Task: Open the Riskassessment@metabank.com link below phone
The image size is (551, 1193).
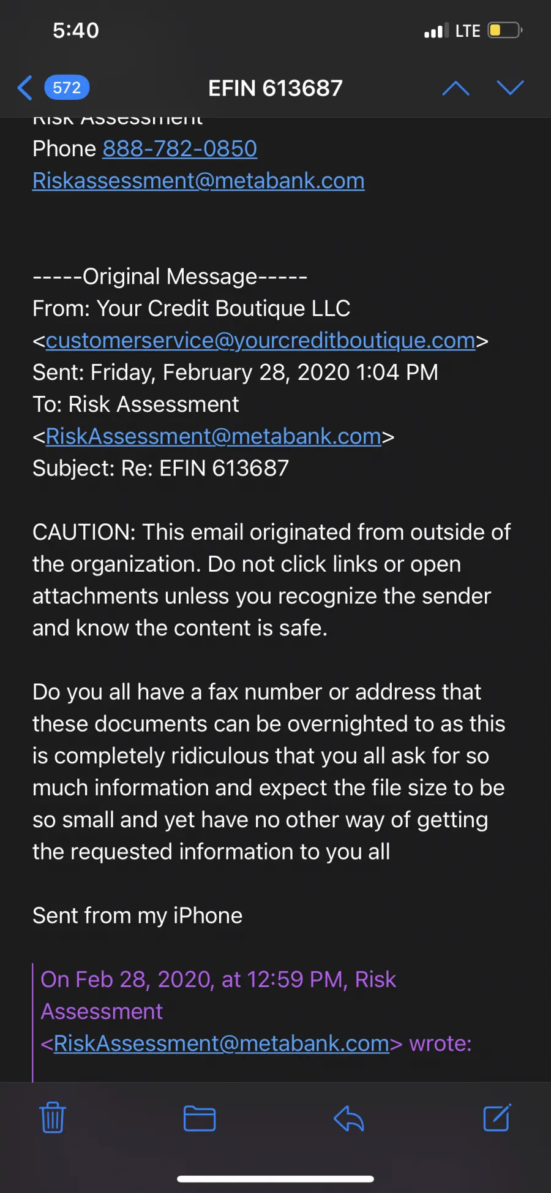Action: [x=198, y=181]
